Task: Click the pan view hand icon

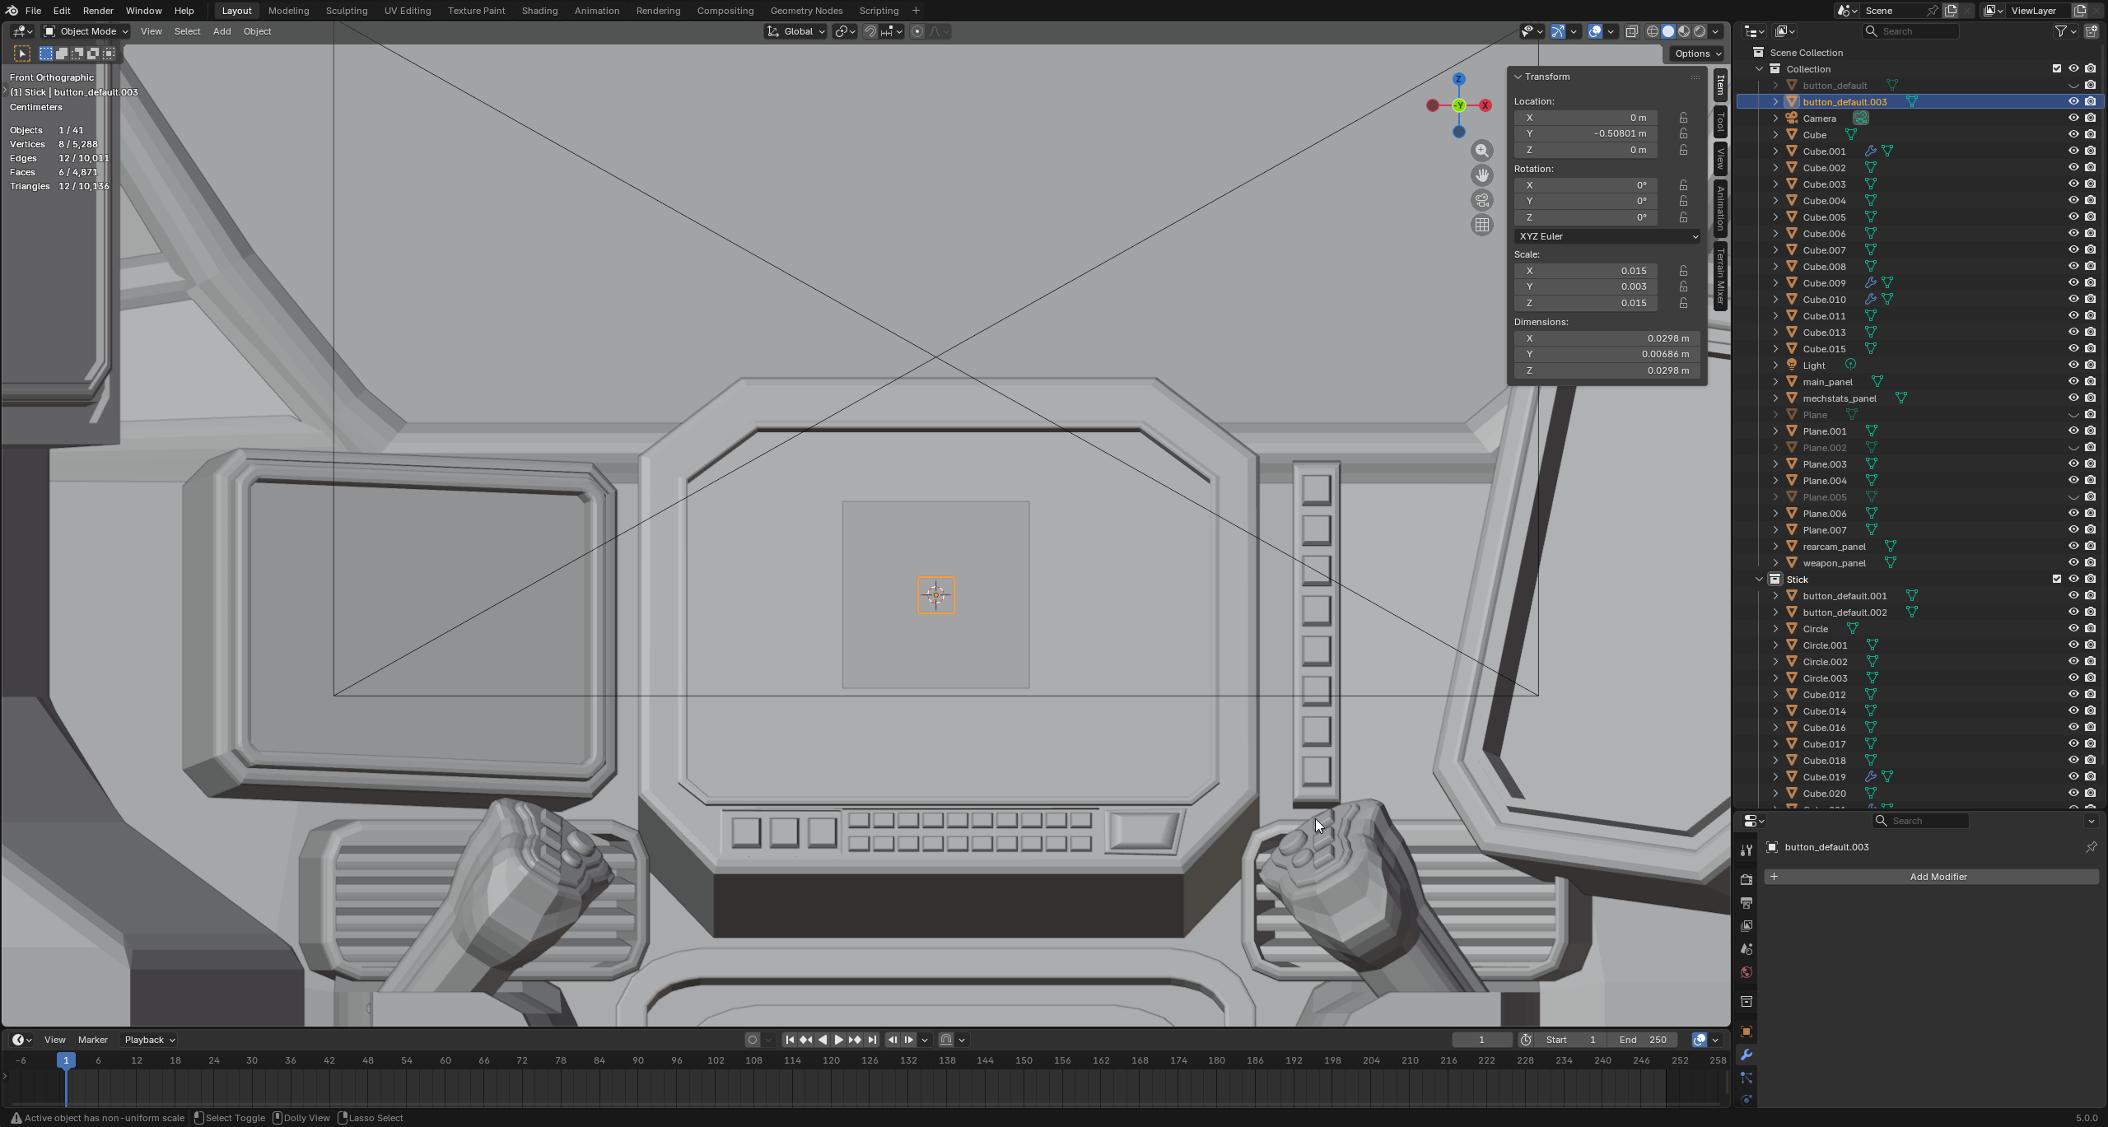Action: tap(1482, 175)
